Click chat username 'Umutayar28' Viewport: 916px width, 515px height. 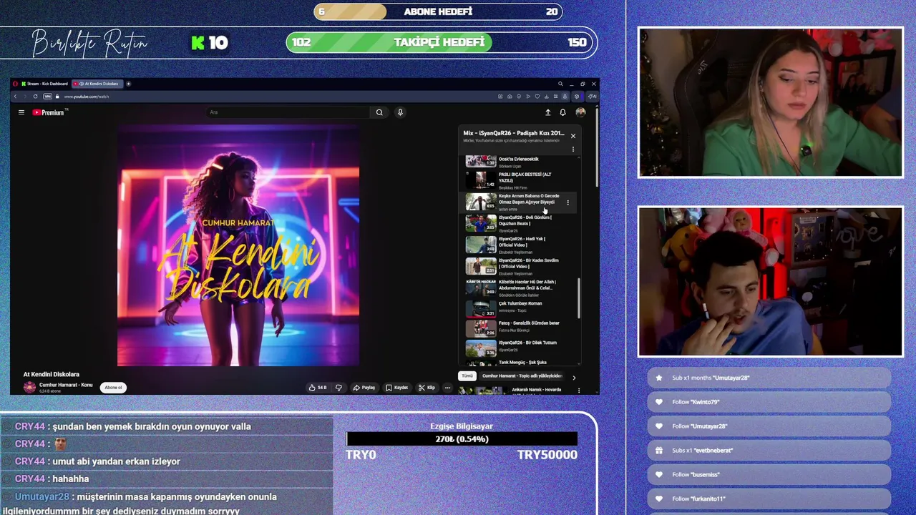pos(42,496)
